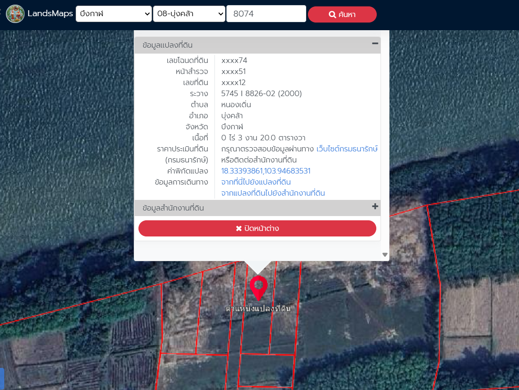Open the province dropdown showing บึงกาฬ

pyautogui.click(x=113, y=14)
